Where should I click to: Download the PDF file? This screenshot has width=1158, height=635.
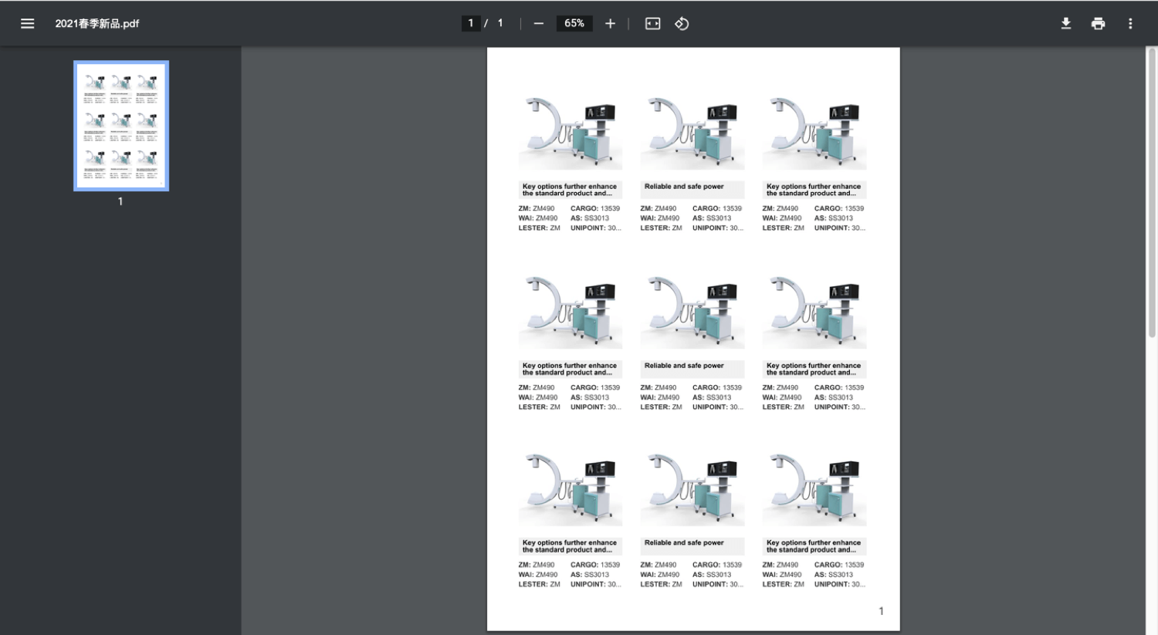point(1065,23)
